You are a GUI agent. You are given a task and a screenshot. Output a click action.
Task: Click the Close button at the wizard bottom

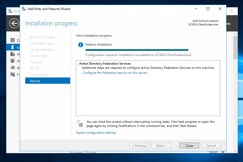pyautogui.click(x=189, y=146)
